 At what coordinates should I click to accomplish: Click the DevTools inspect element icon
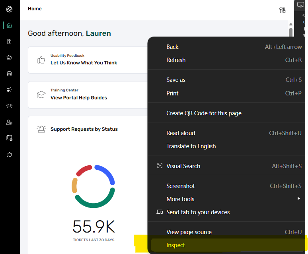[x=300, y=5]
